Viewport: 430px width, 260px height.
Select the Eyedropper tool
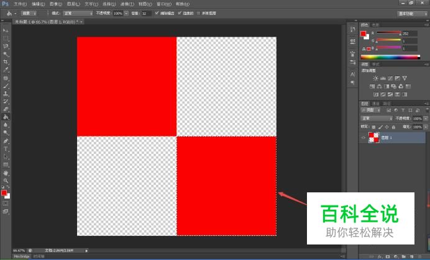[x=6, y=70]
